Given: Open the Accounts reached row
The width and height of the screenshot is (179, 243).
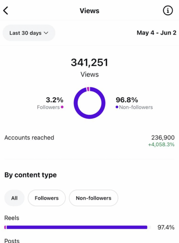Looking at the screenshot, I should 89,141.
